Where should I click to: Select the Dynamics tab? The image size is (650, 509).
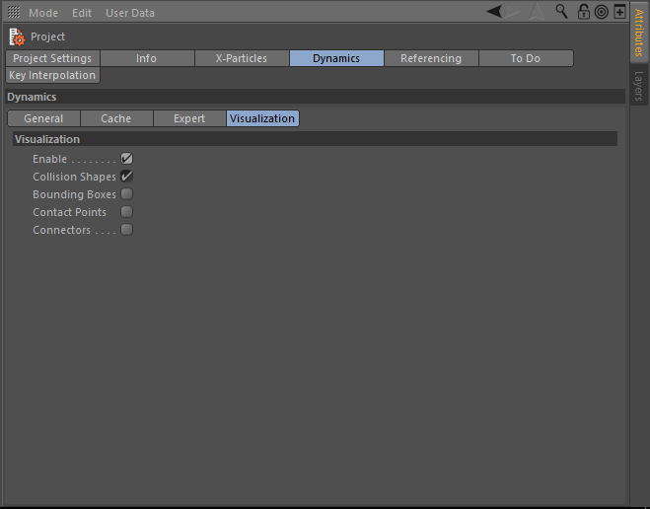[336, 58]
